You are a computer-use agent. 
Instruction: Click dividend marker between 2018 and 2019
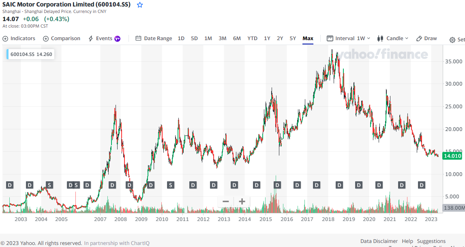[339, 185]
